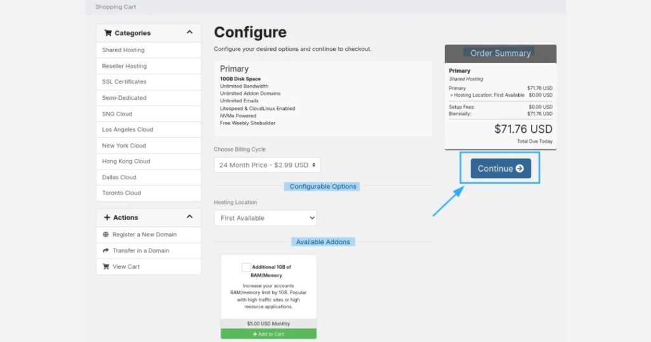
Task: Select Shared Hosting category
Action: [x=123, y=50]
